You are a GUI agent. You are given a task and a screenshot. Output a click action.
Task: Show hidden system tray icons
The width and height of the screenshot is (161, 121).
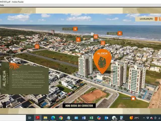point(144,118)
